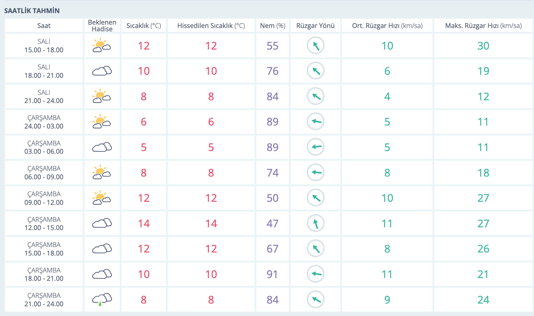
Task: Click the Hissedilen Sıcaklık column header
Action: (x=211, y=26)
